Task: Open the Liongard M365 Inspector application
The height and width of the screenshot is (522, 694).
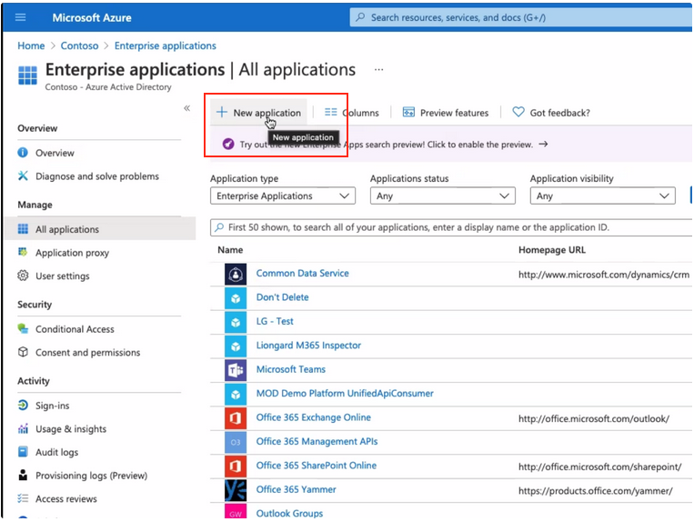Action: pyautogui.click(x=308, y=345)
